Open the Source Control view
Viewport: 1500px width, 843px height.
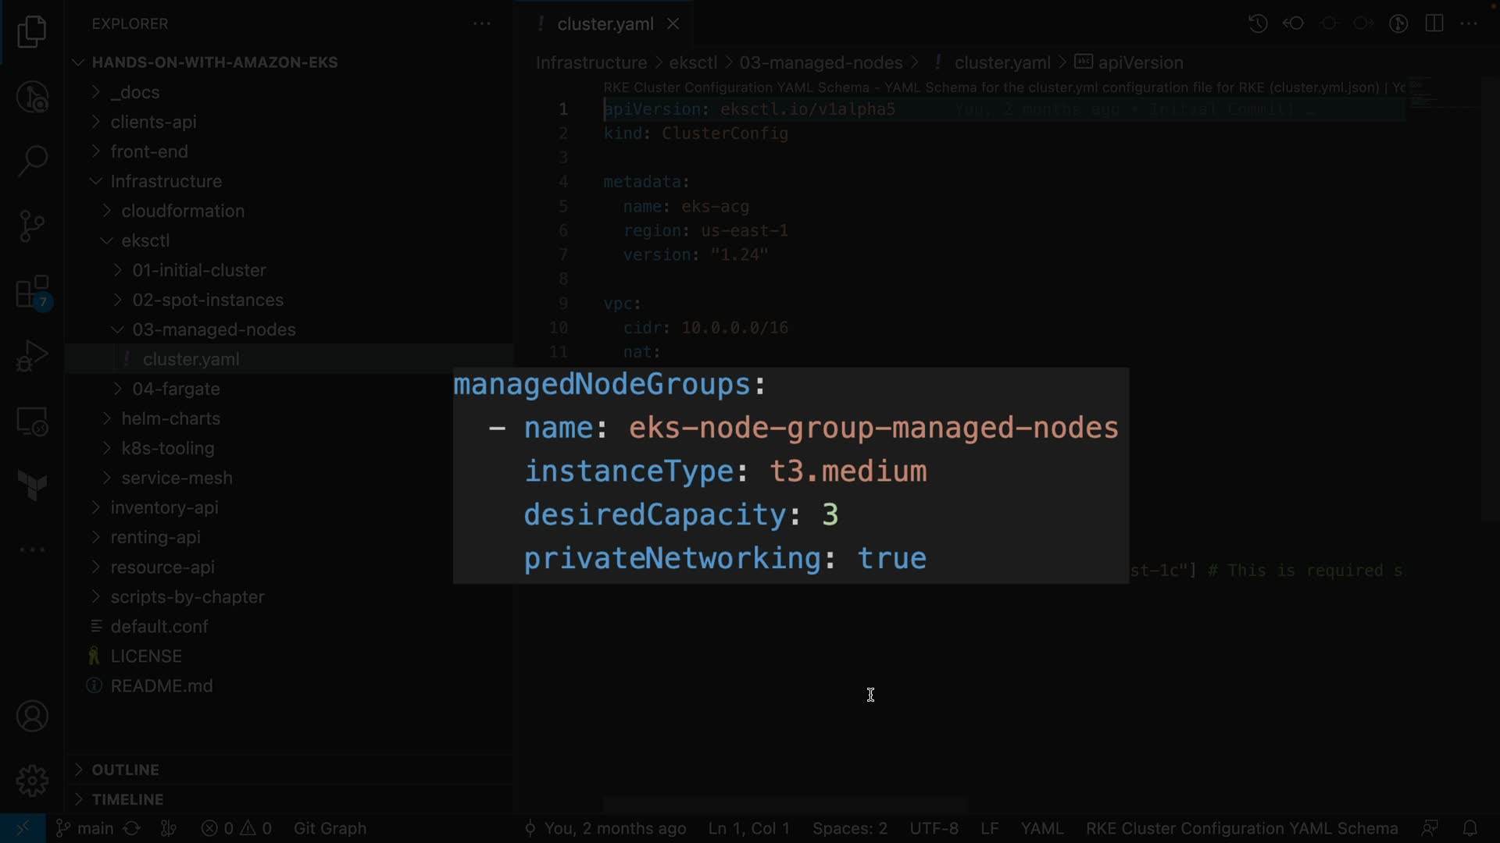tap(32, 226)
